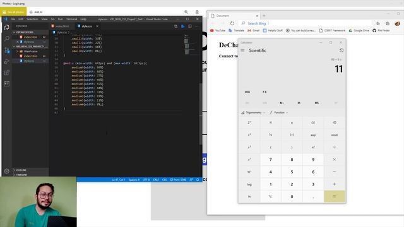Image resolution: width=404 pixels, height=227 pixels.
Task: Open the calculator hamburger navigation menu
Action: [242, 50]
